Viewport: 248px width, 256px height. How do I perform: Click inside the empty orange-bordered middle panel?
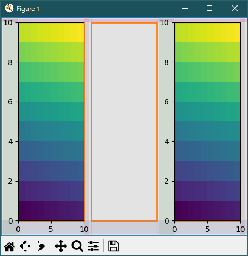tap(124, 122)
